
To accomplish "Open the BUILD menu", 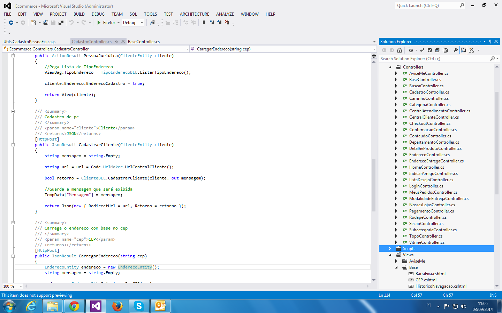I will [79, 14].
